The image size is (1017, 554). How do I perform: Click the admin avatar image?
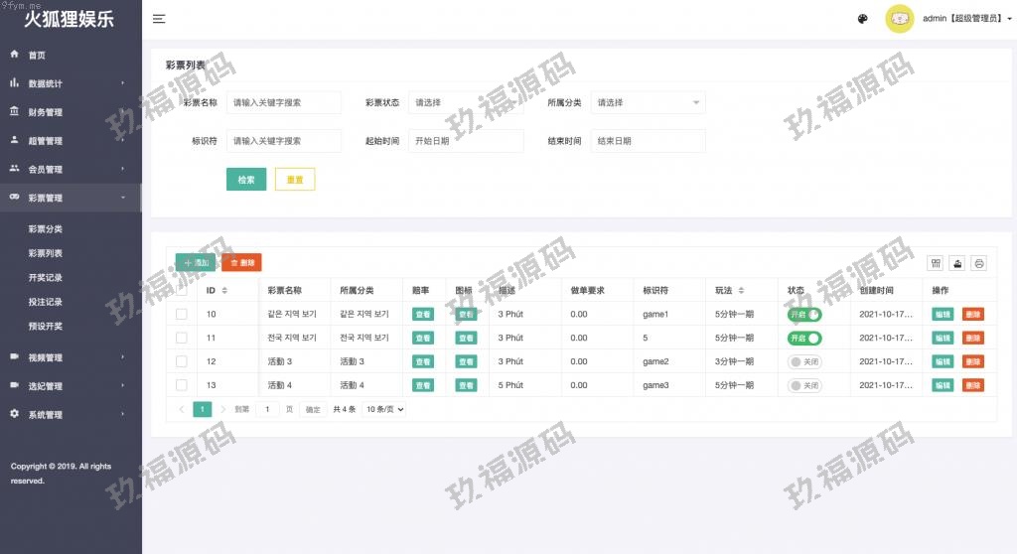tap(899, 19)
